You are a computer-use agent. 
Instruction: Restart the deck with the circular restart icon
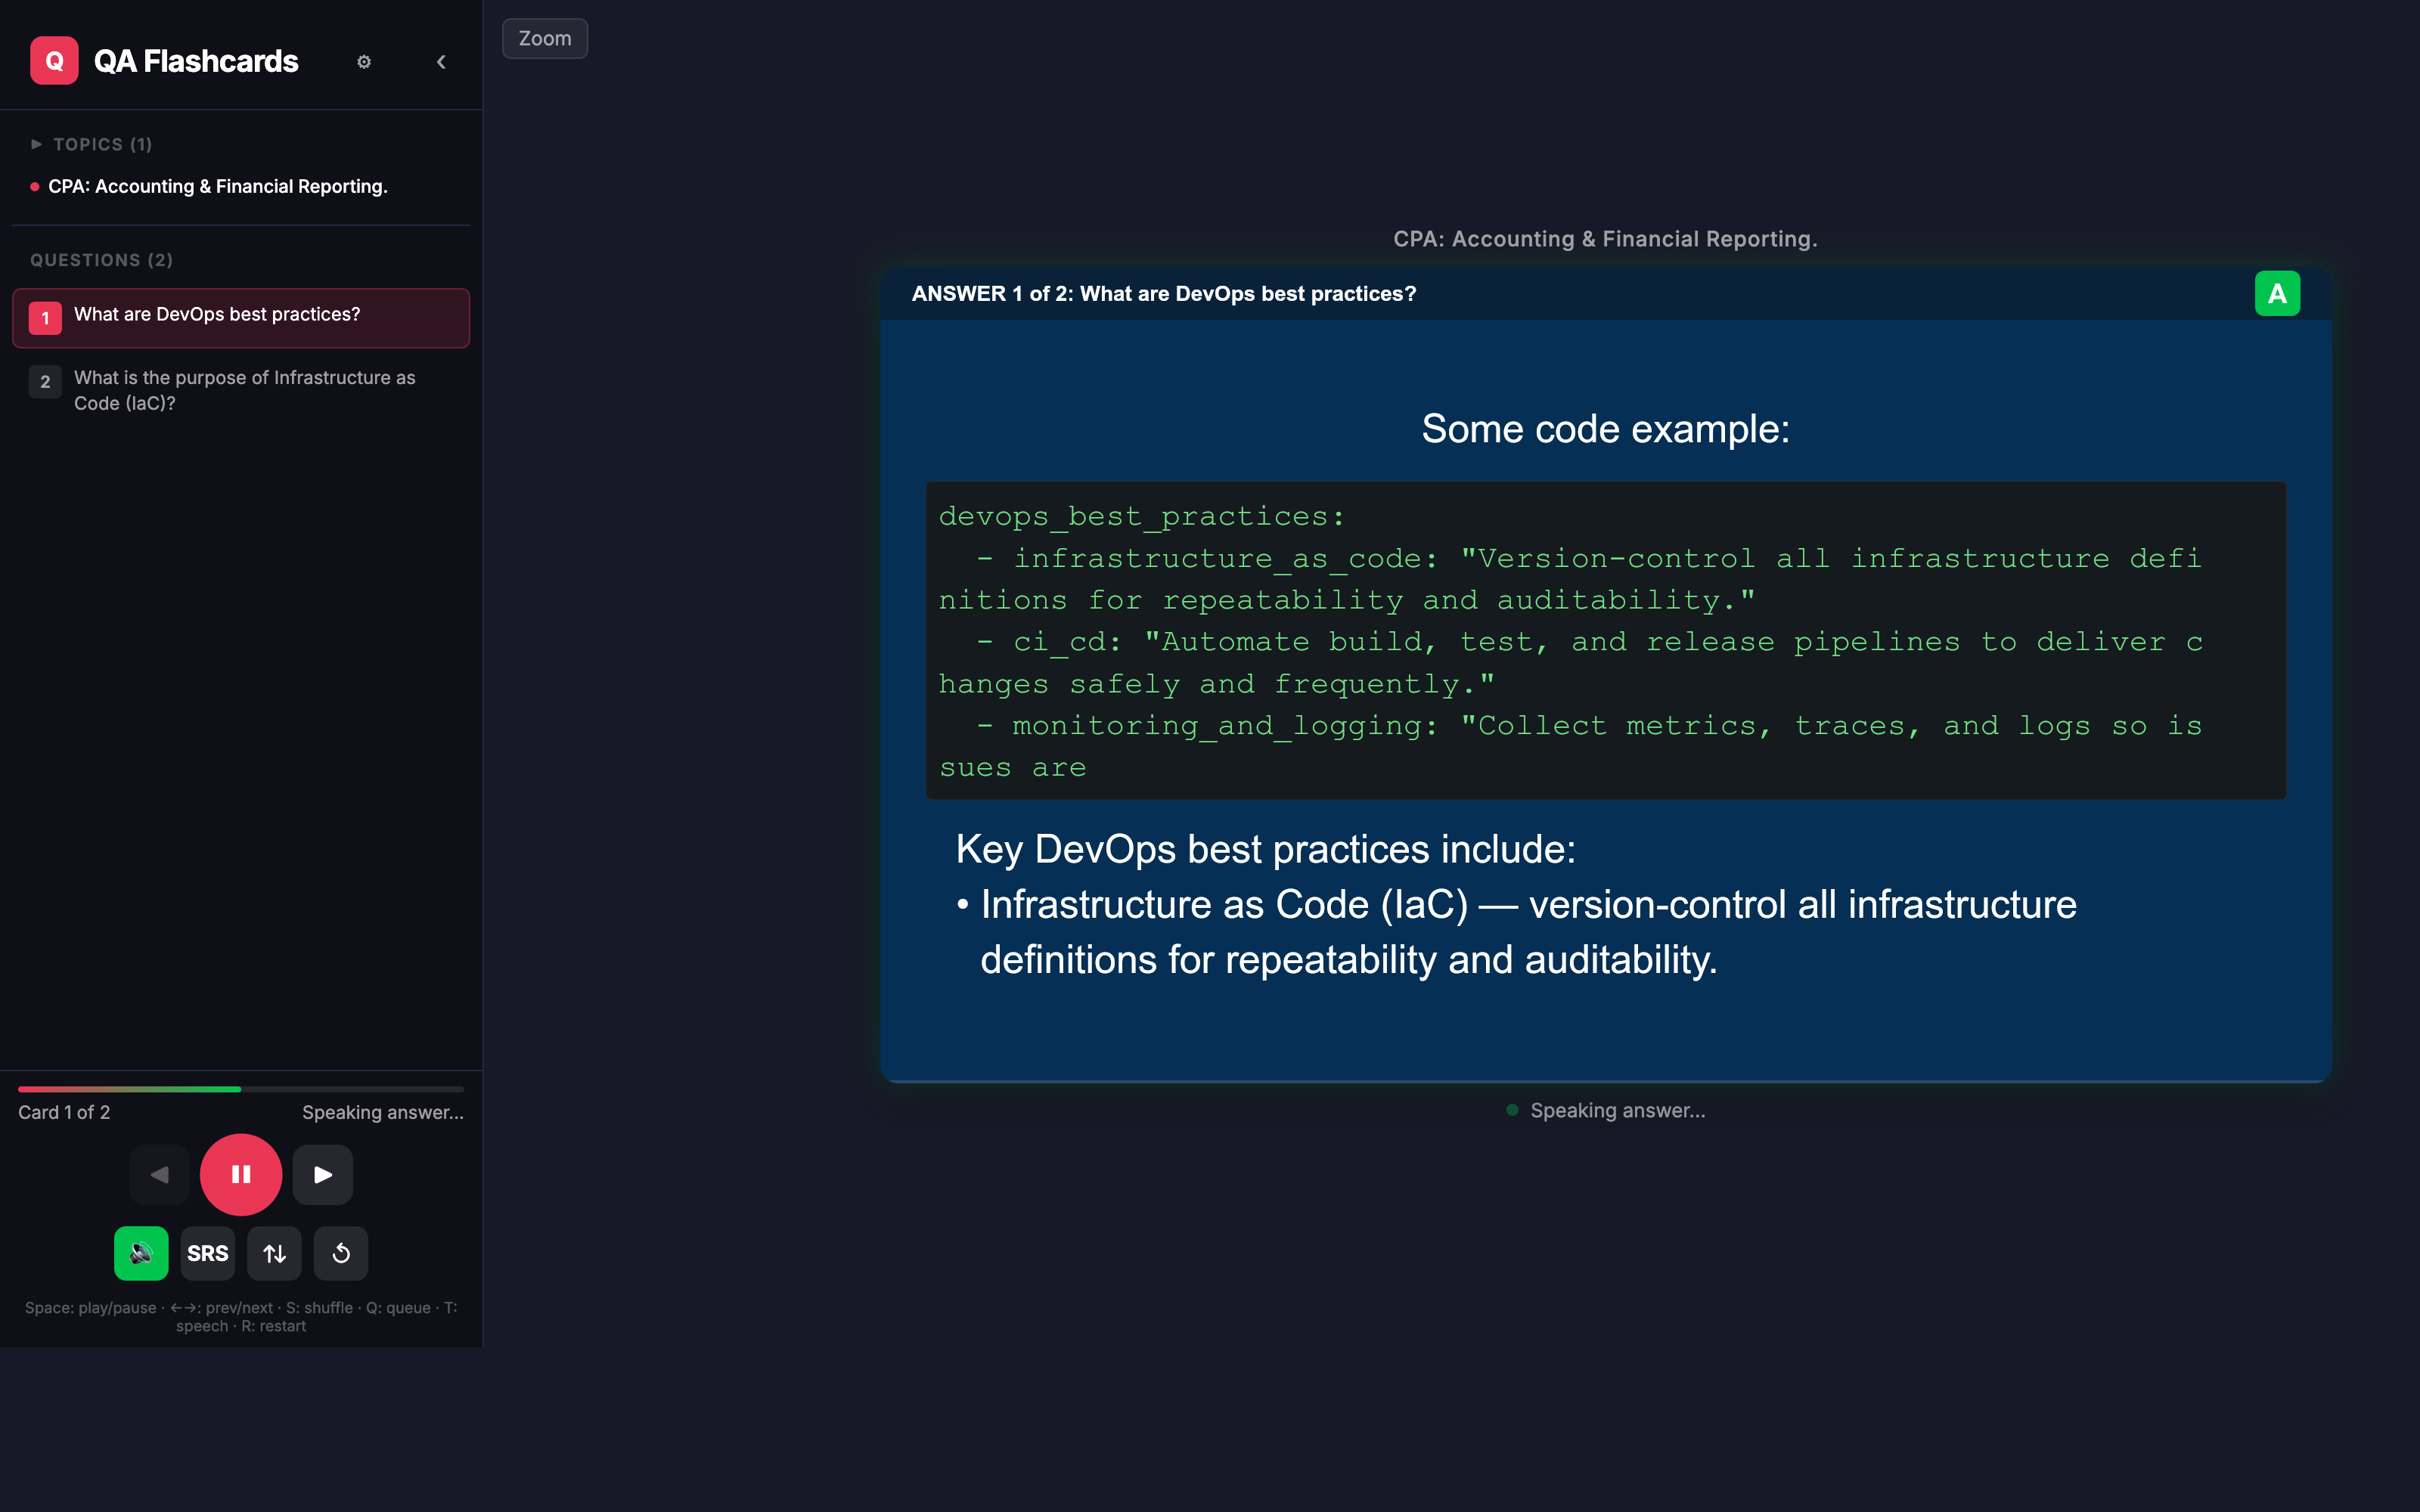340,1253
